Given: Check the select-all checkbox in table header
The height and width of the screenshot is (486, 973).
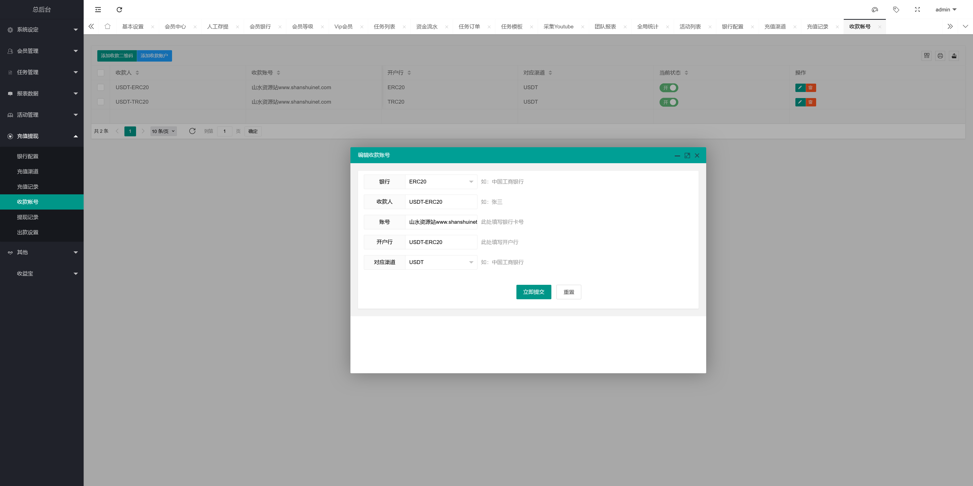Looking at the screenshot, I should click(x=101, y=73).
